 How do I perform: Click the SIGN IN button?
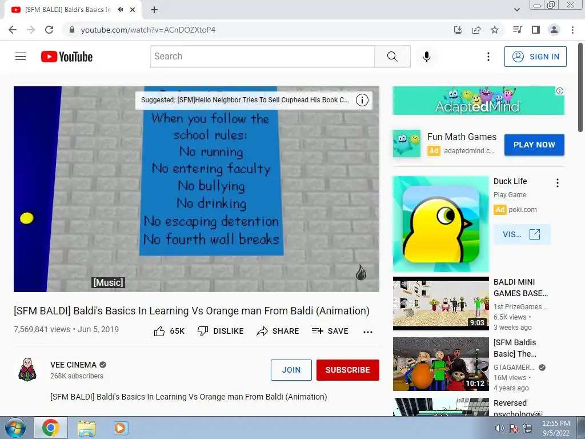(535, 57)
